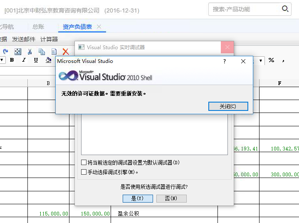Click the search magnifier icon
The width and height of the screenshot is (299, 223).
pos(285,9)
